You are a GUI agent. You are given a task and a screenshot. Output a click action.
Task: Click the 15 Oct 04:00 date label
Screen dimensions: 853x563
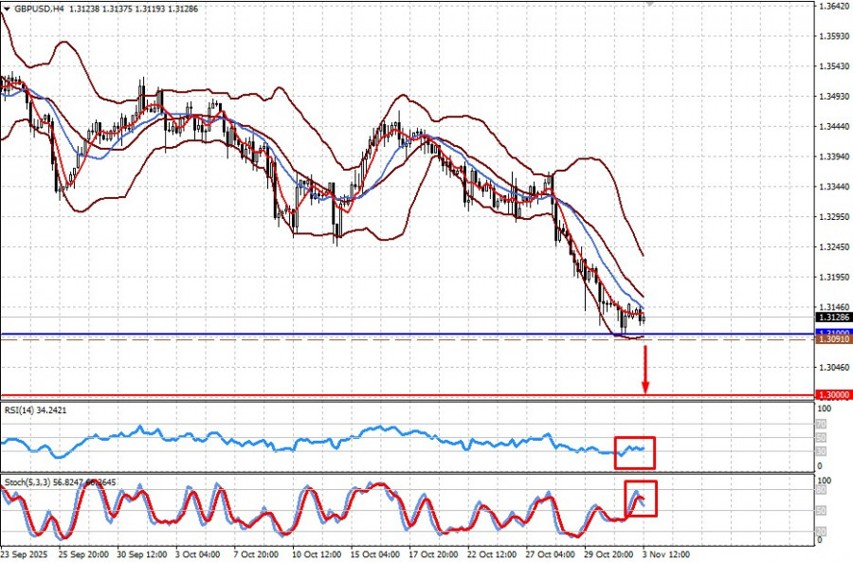tap(372, 554)
